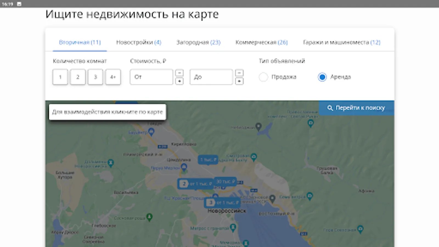
Task: Focus the price 'От' input field
Action: (151, 77)
